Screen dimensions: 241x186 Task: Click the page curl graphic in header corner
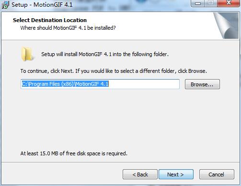(226, 25)
